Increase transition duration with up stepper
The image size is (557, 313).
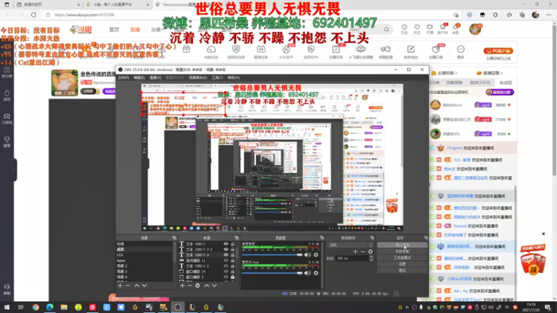point(371,257)
